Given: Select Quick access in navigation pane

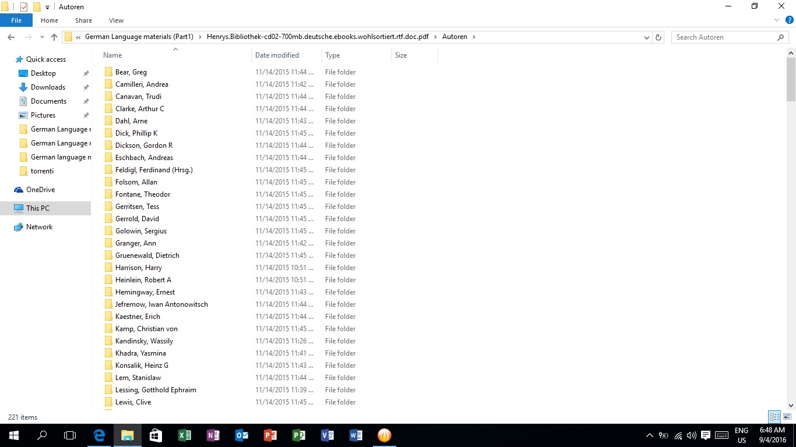Looking at the screenshot, I should (46, 59).
